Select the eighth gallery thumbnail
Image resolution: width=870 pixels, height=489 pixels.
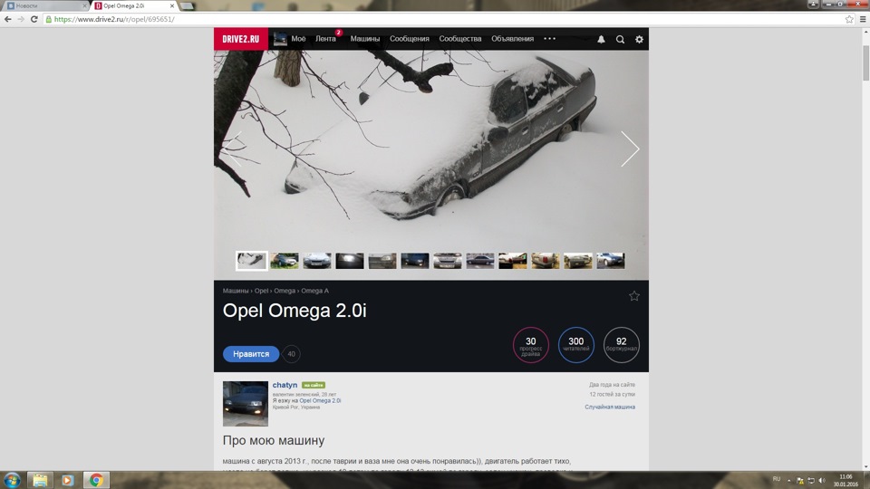[x=480, y=261]
